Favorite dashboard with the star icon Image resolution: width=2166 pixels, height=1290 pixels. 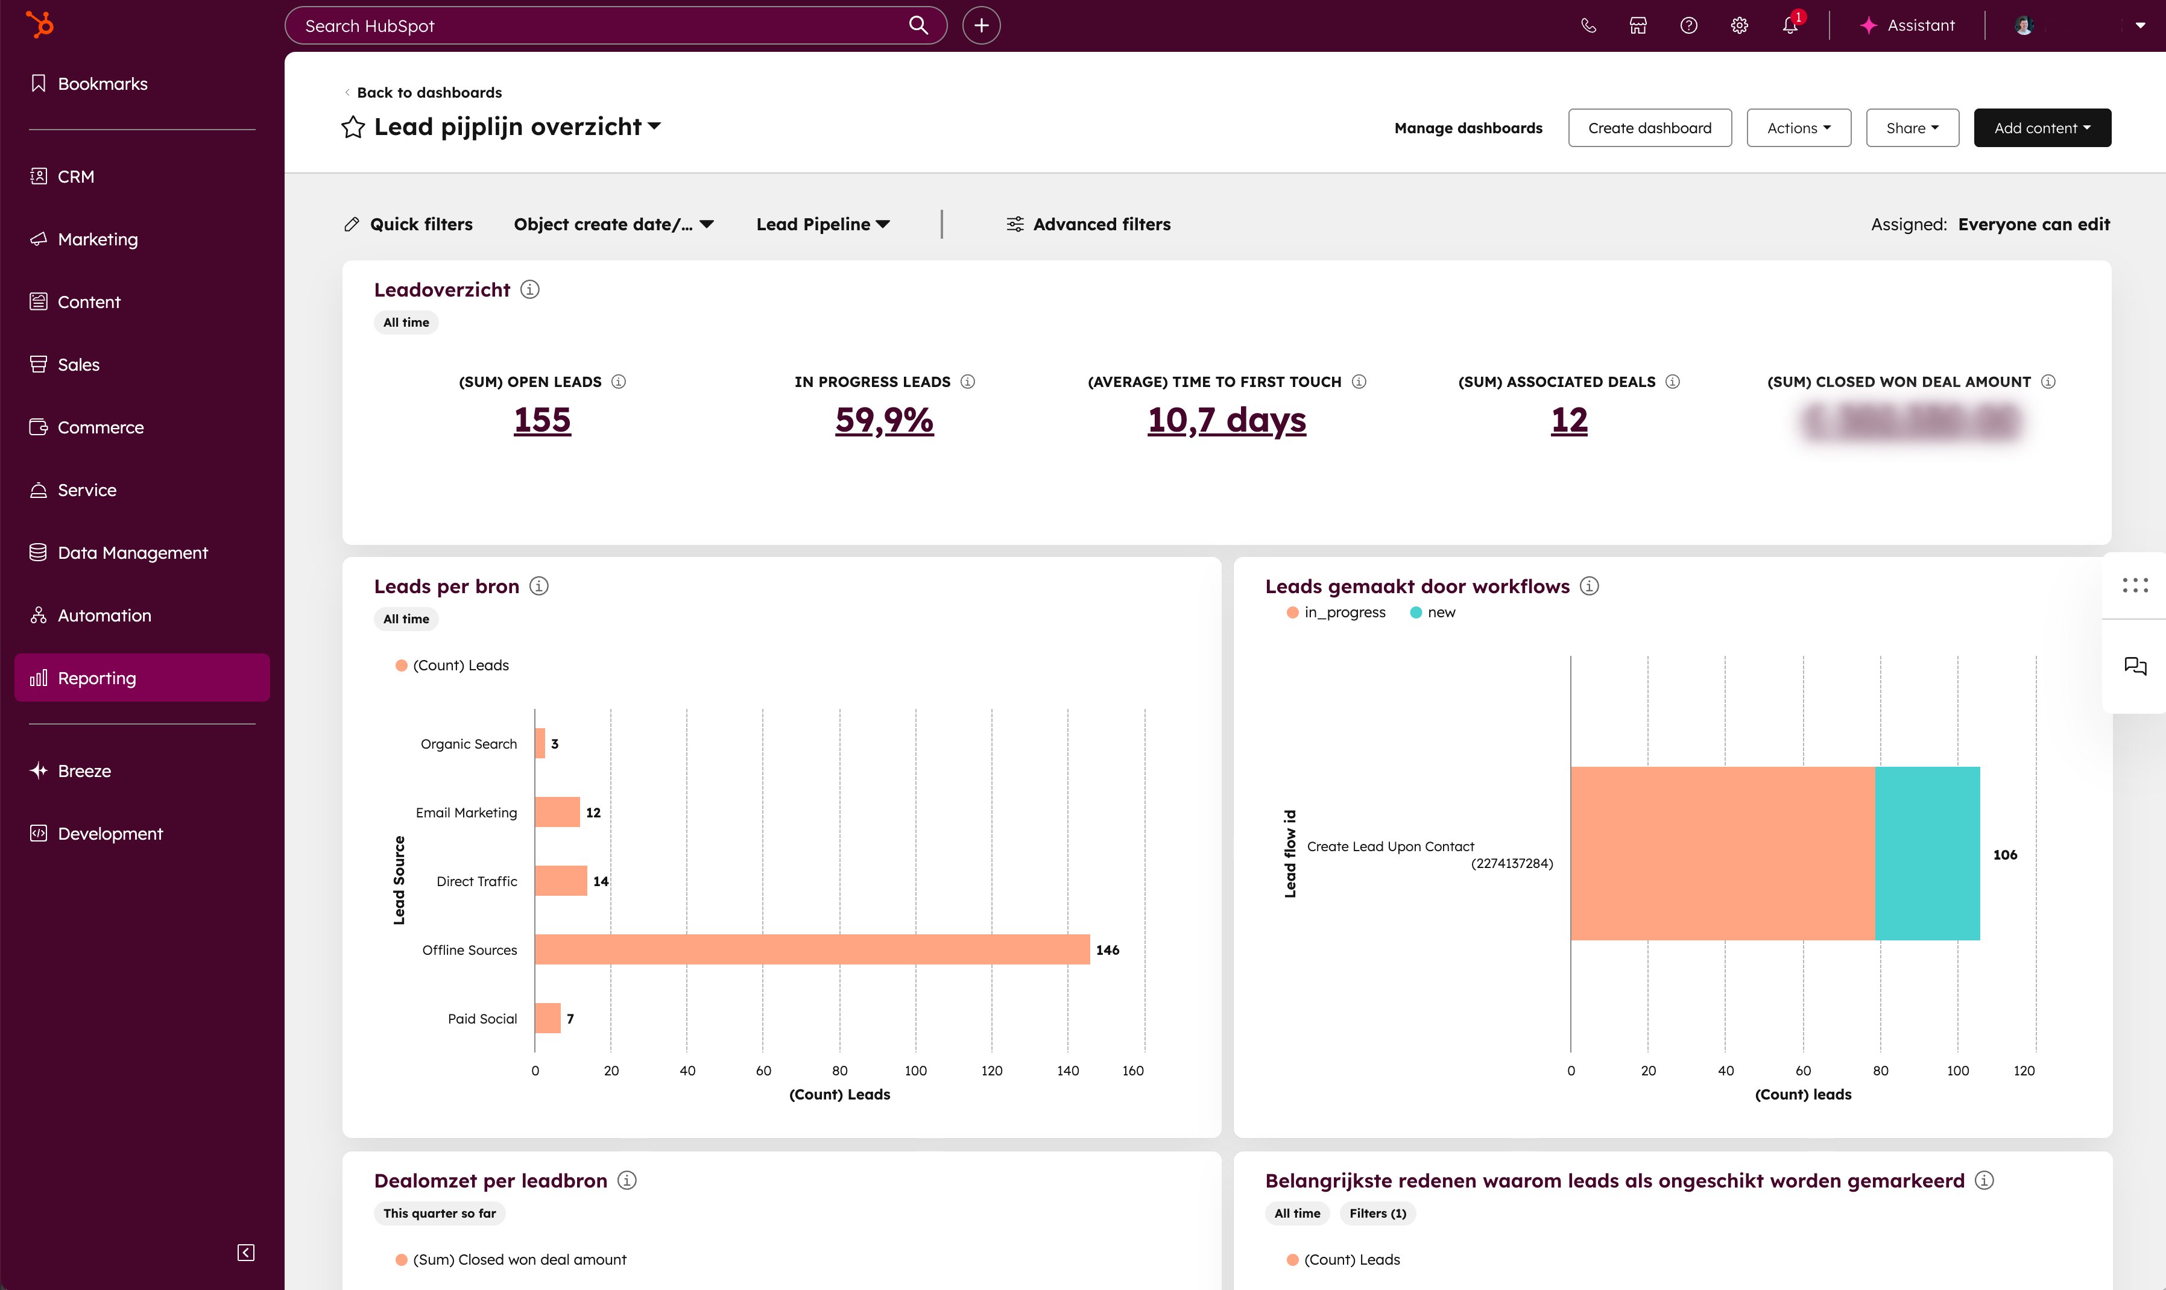[353, 127]
